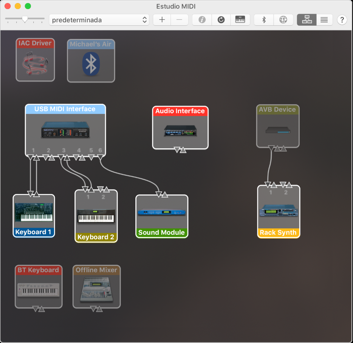Click the remove device minus button
The width and height of the screenshot is (353, 343).
180,20
